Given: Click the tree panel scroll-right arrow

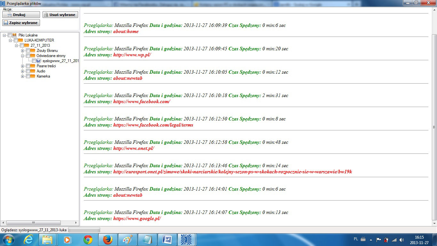Looking at the screenshot, I should [x=76, y=223].
